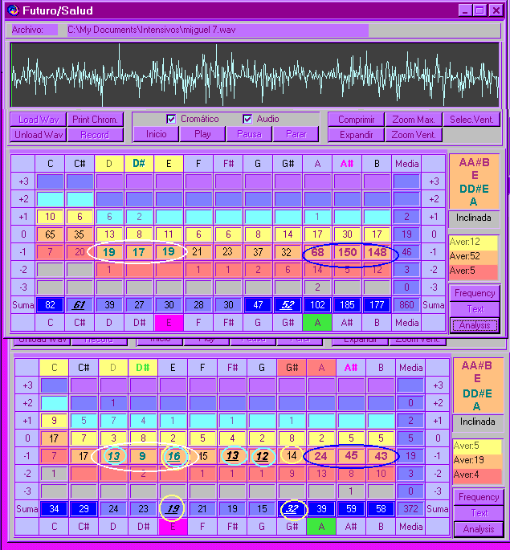Select the Frequency tab in the upper panel
This screenshot has width=510, height=550.
click(474, 293)
